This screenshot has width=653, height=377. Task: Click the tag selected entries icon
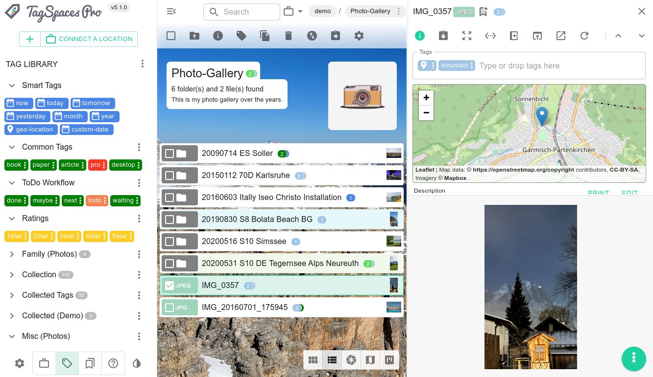[242, 36]
